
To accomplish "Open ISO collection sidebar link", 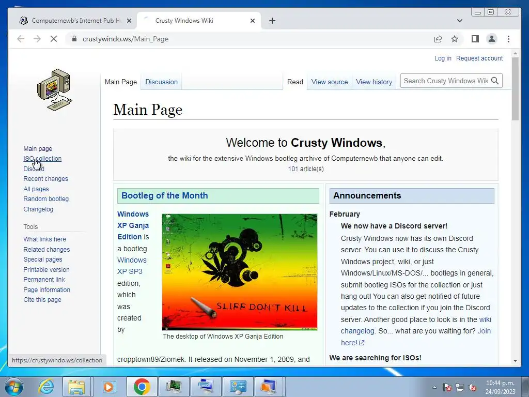I will [42, 158].
